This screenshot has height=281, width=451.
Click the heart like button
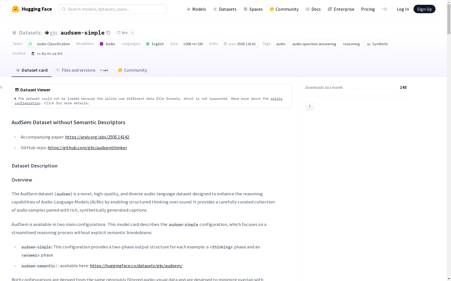[x=122, y=33]
